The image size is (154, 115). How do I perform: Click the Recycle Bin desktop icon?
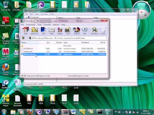click(x=6, y=6)
